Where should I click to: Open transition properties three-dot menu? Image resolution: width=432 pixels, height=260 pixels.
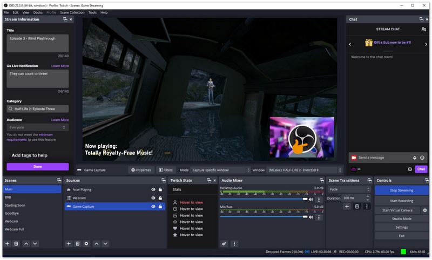pos(367,207)
